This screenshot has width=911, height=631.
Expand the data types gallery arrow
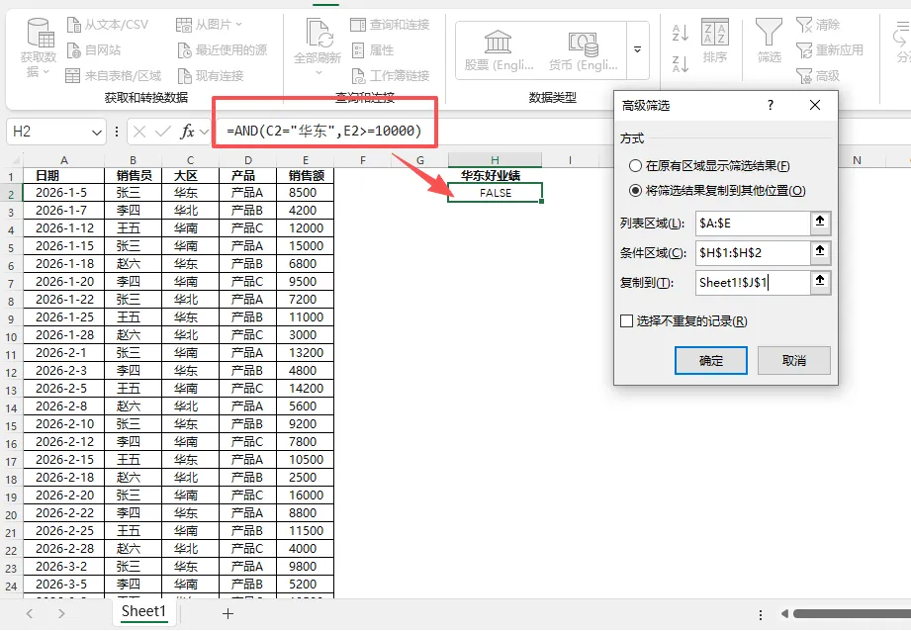pyautogui.click(x=637, y=50)
